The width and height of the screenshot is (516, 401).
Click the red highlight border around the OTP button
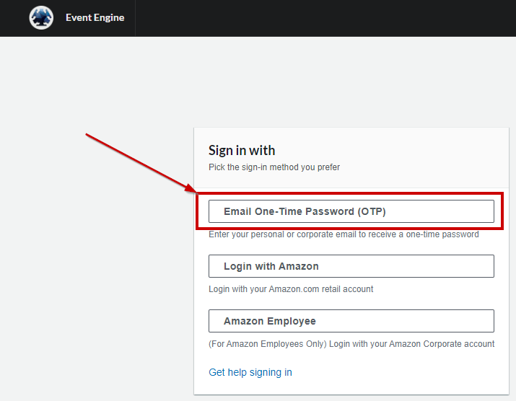349,194
